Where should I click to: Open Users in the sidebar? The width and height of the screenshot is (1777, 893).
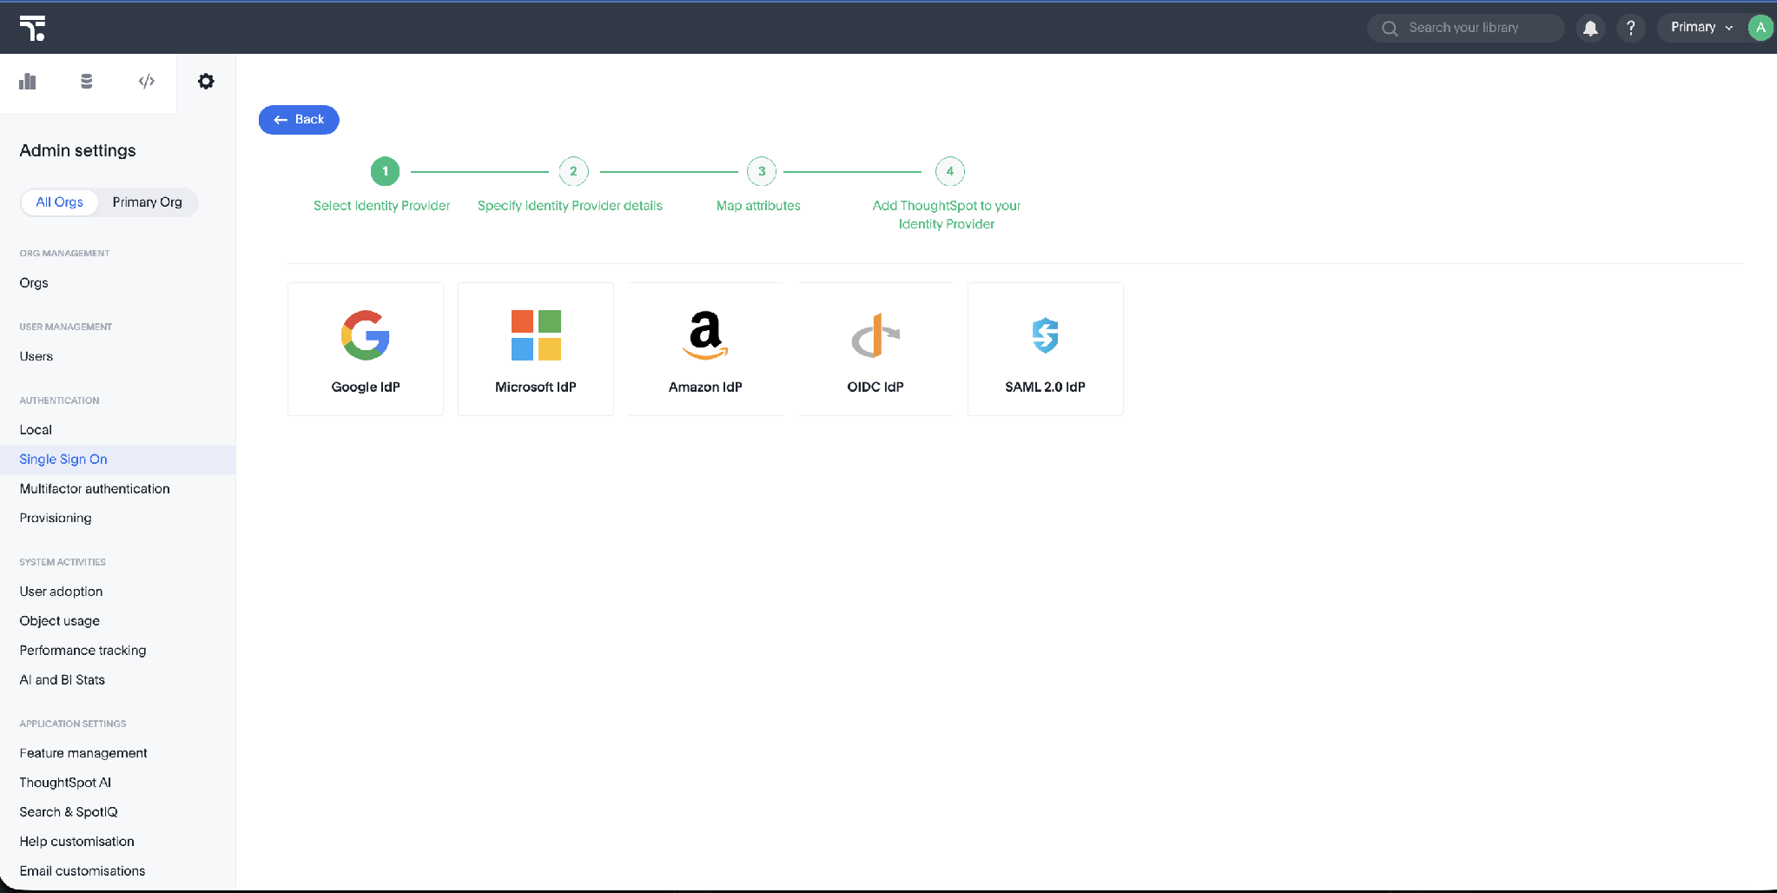click(x=117, y=356)
